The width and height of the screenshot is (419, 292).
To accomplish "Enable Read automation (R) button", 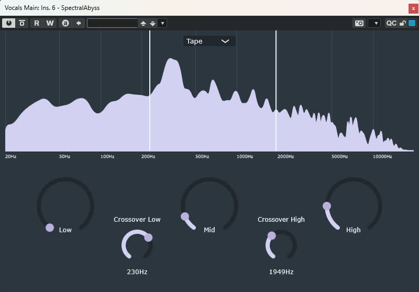I will click(37, 23).
